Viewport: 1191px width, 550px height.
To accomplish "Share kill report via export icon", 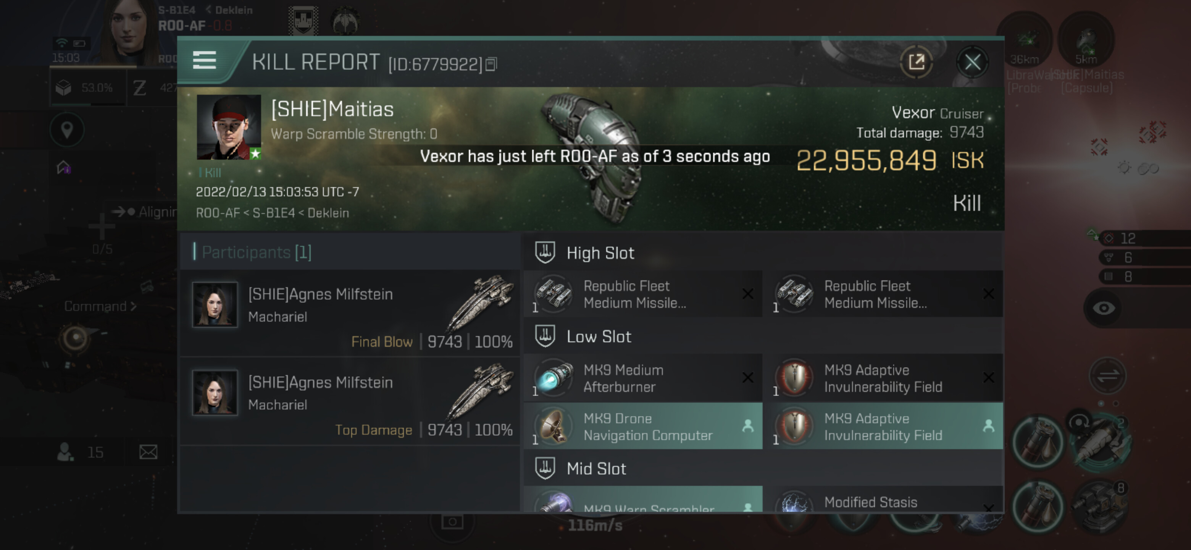I will [x=916, y=61].
